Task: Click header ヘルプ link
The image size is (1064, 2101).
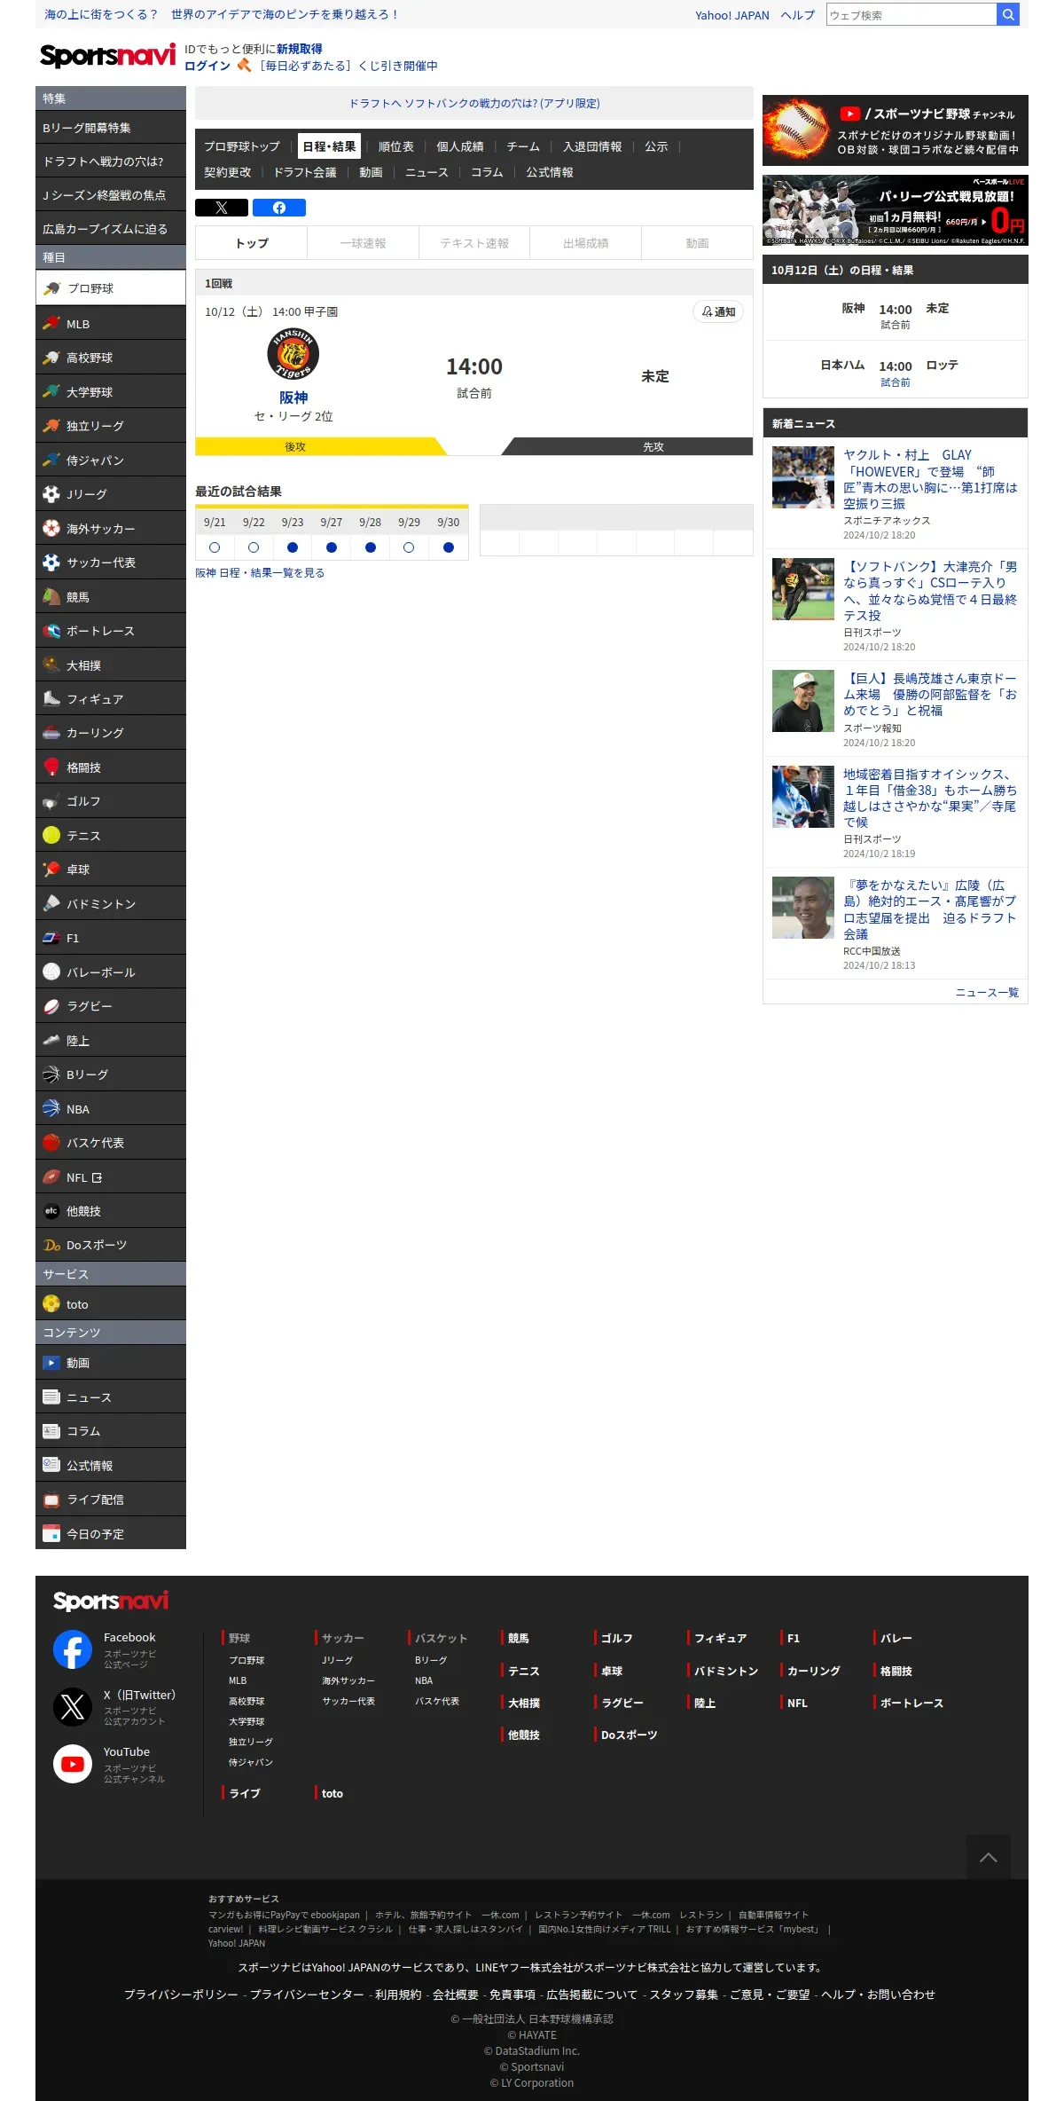Action: pos(797,15)
